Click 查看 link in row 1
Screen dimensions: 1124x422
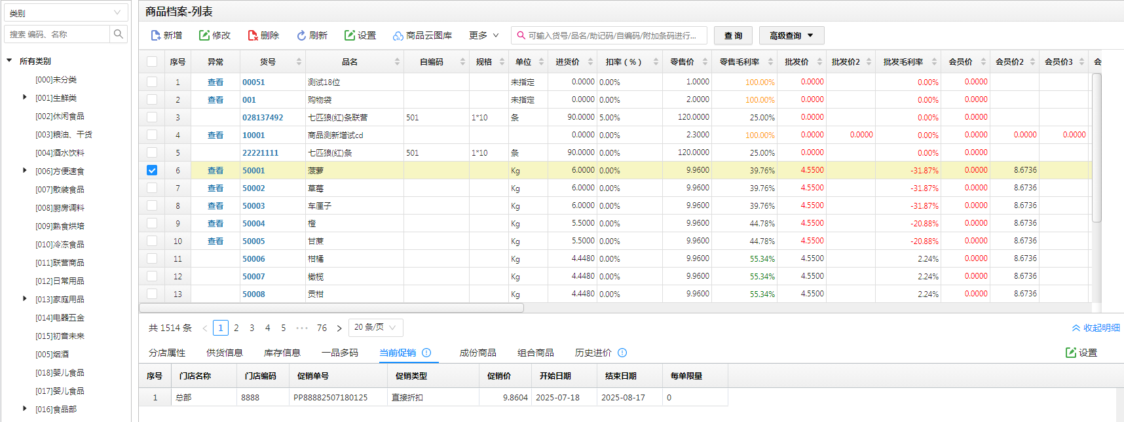[x=215, y=82]
